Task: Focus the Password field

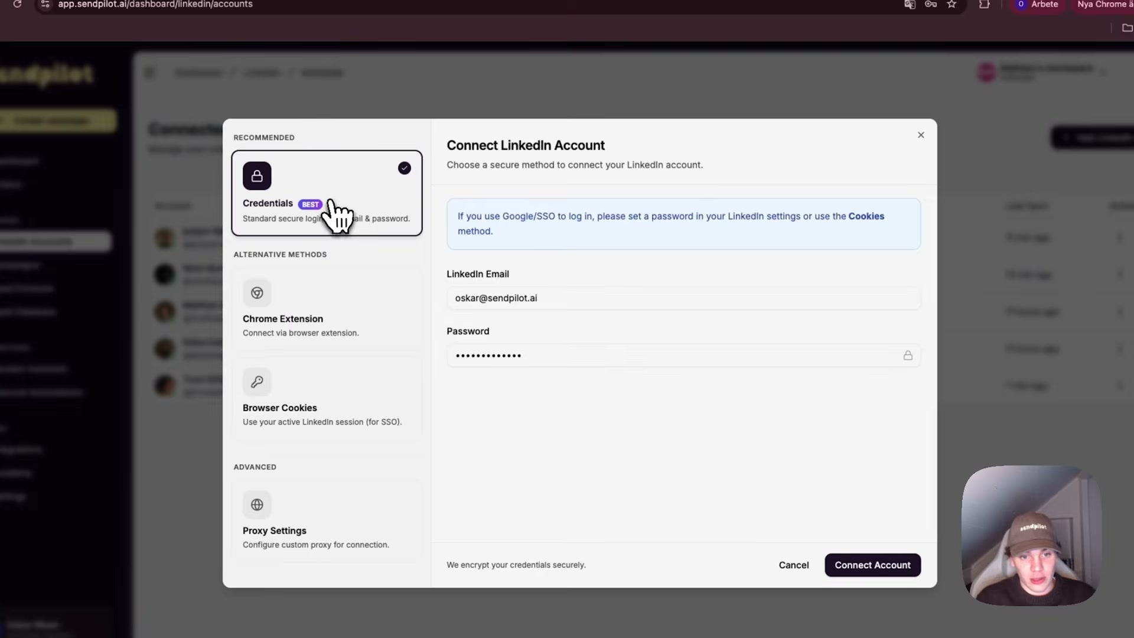Action: (x=683, y=356)
